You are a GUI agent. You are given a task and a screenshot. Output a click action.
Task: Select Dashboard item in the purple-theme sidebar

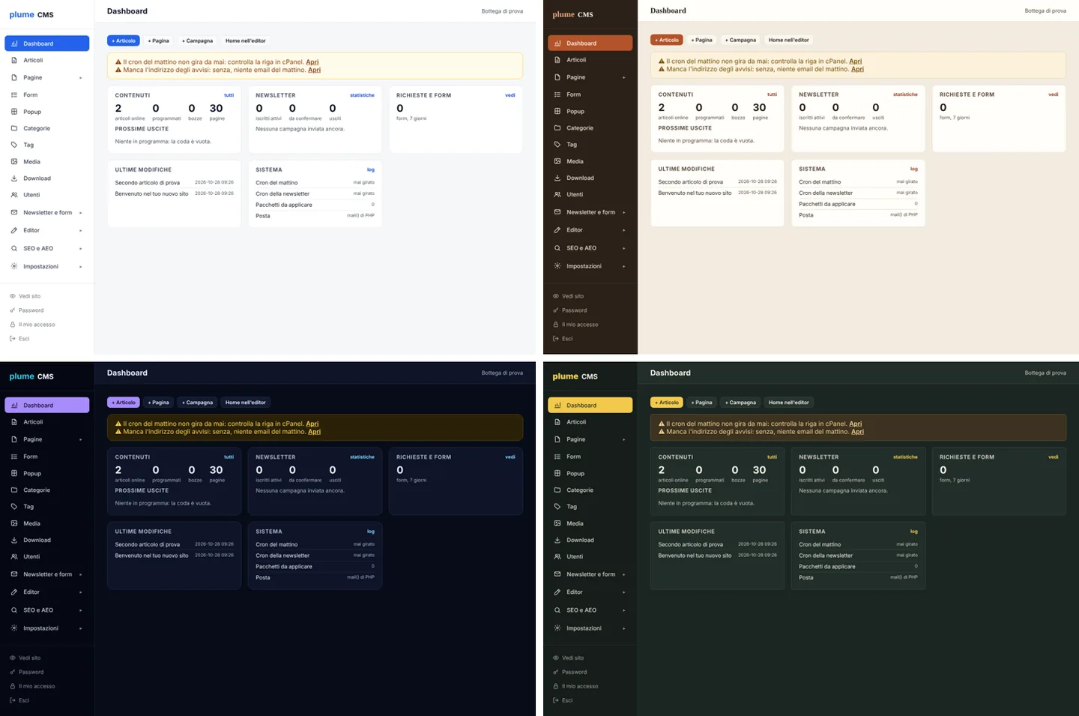47,405
